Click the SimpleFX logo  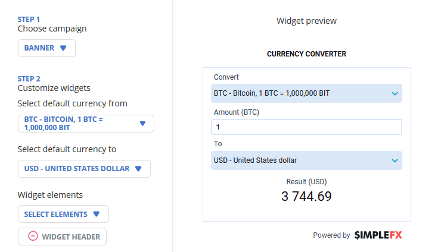coord(378,235)
